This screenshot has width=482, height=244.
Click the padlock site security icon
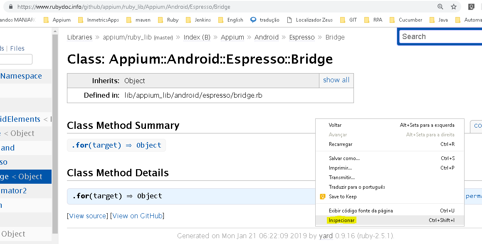11,7
